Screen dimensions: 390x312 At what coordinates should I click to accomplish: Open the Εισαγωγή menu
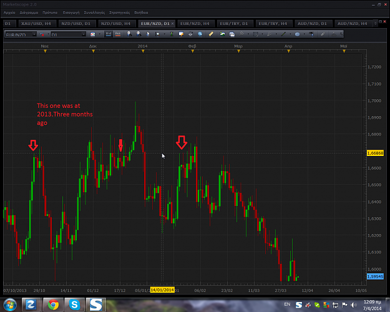click(71, 12)
